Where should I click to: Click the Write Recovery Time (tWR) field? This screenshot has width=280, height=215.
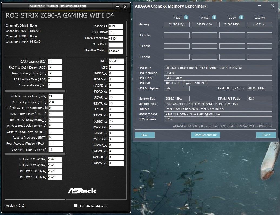[56, 96]
